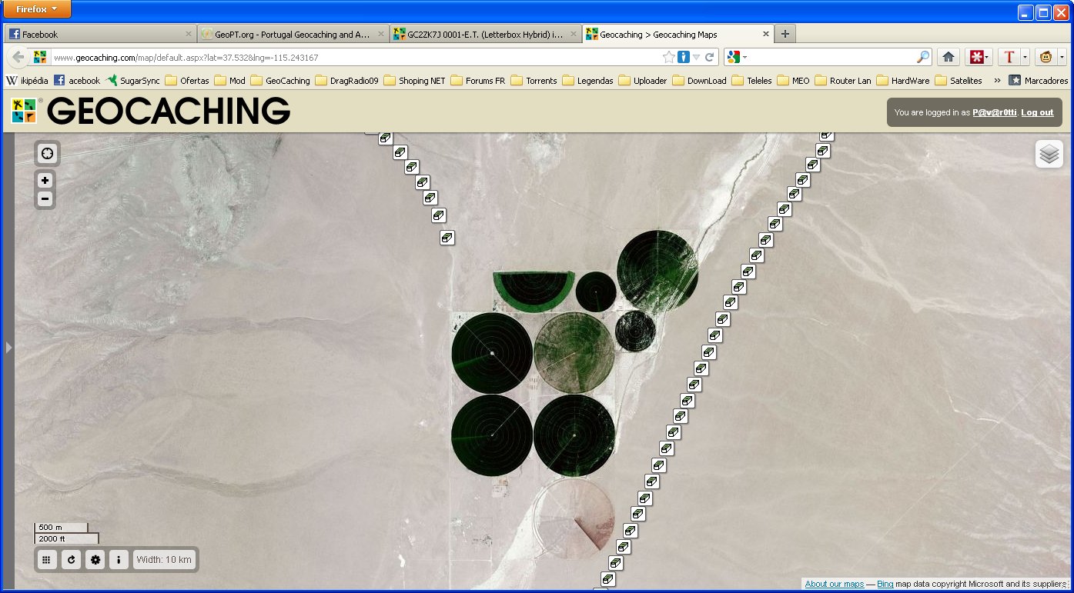This screenshot has height=593, width=1074.
Task: Click the locate-me crosshair button on map
Action: 47,153
